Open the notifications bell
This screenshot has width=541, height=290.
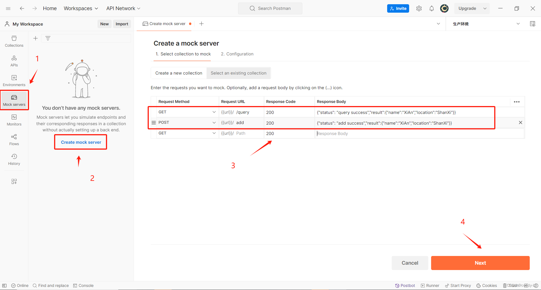(x=432, y=8)
